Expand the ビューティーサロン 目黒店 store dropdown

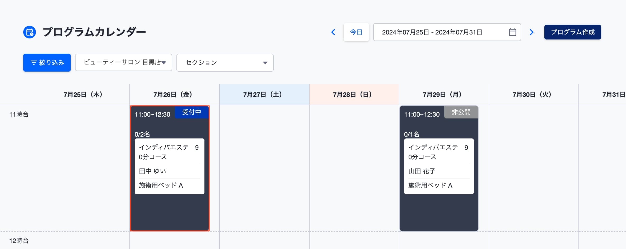tap(124, 63)
